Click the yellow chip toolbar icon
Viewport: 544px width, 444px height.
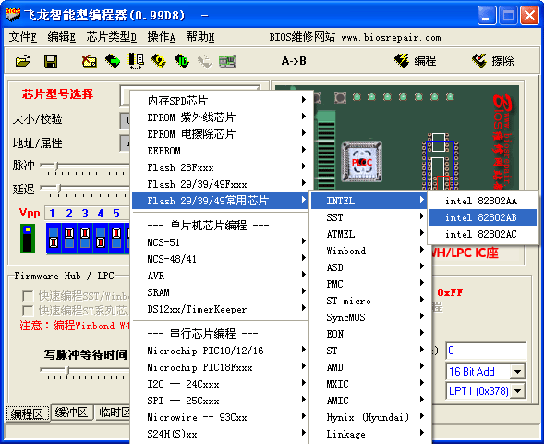159,61
